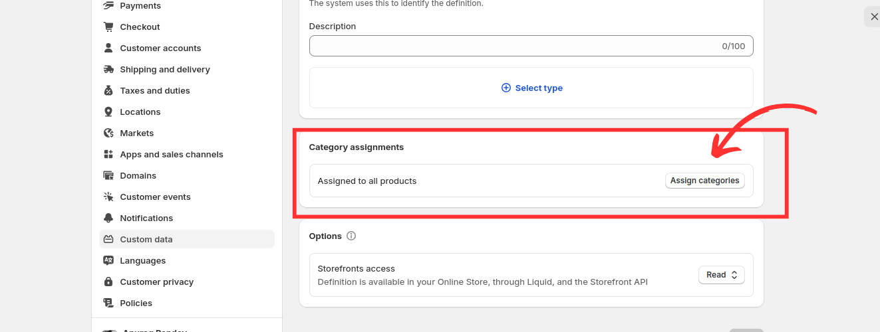Click the Markets globe icon
880x332 pixels.
click(x=108, y=133)
